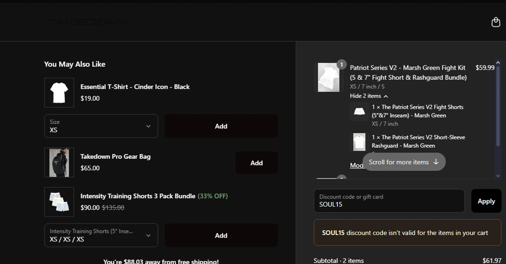Add the Essential T-Shirt to cart

point(221,126)
